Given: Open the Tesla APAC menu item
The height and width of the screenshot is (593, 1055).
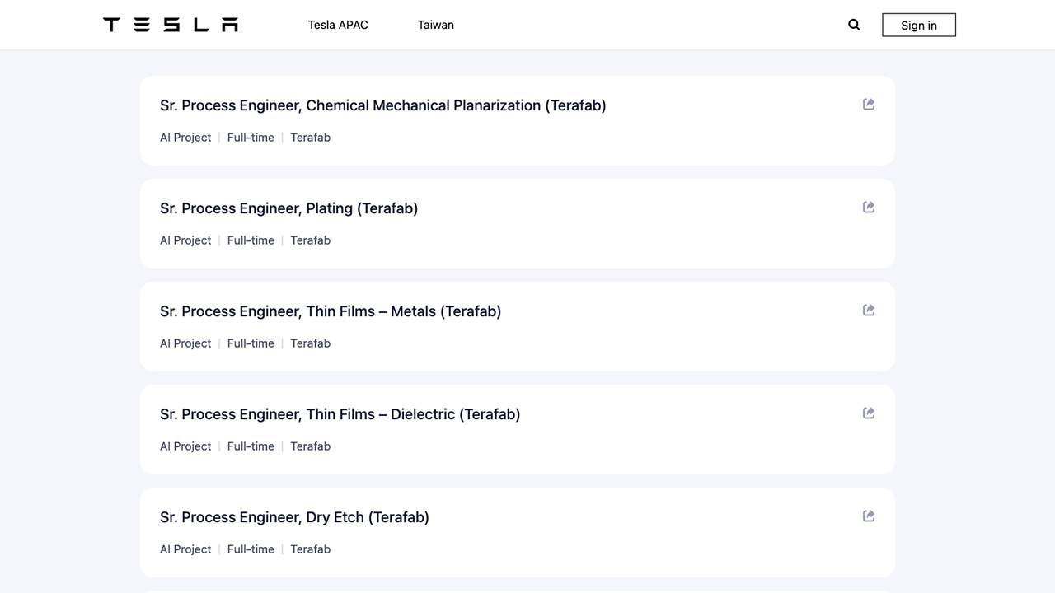Looking at the screenshot, I should click(338, 25).
